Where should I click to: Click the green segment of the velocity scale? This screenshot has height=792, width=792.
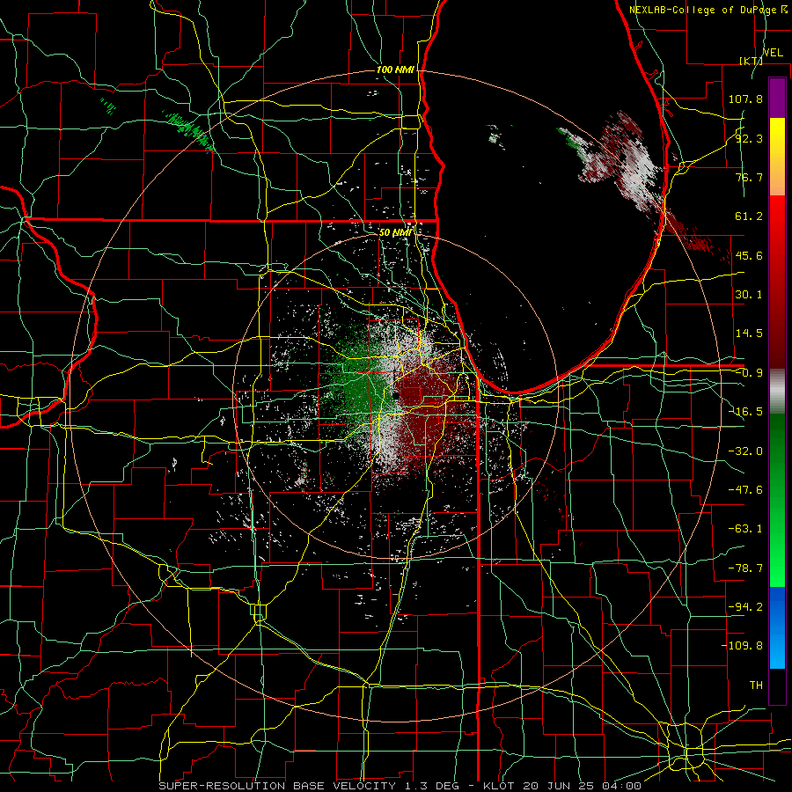[x=777, y=500]
